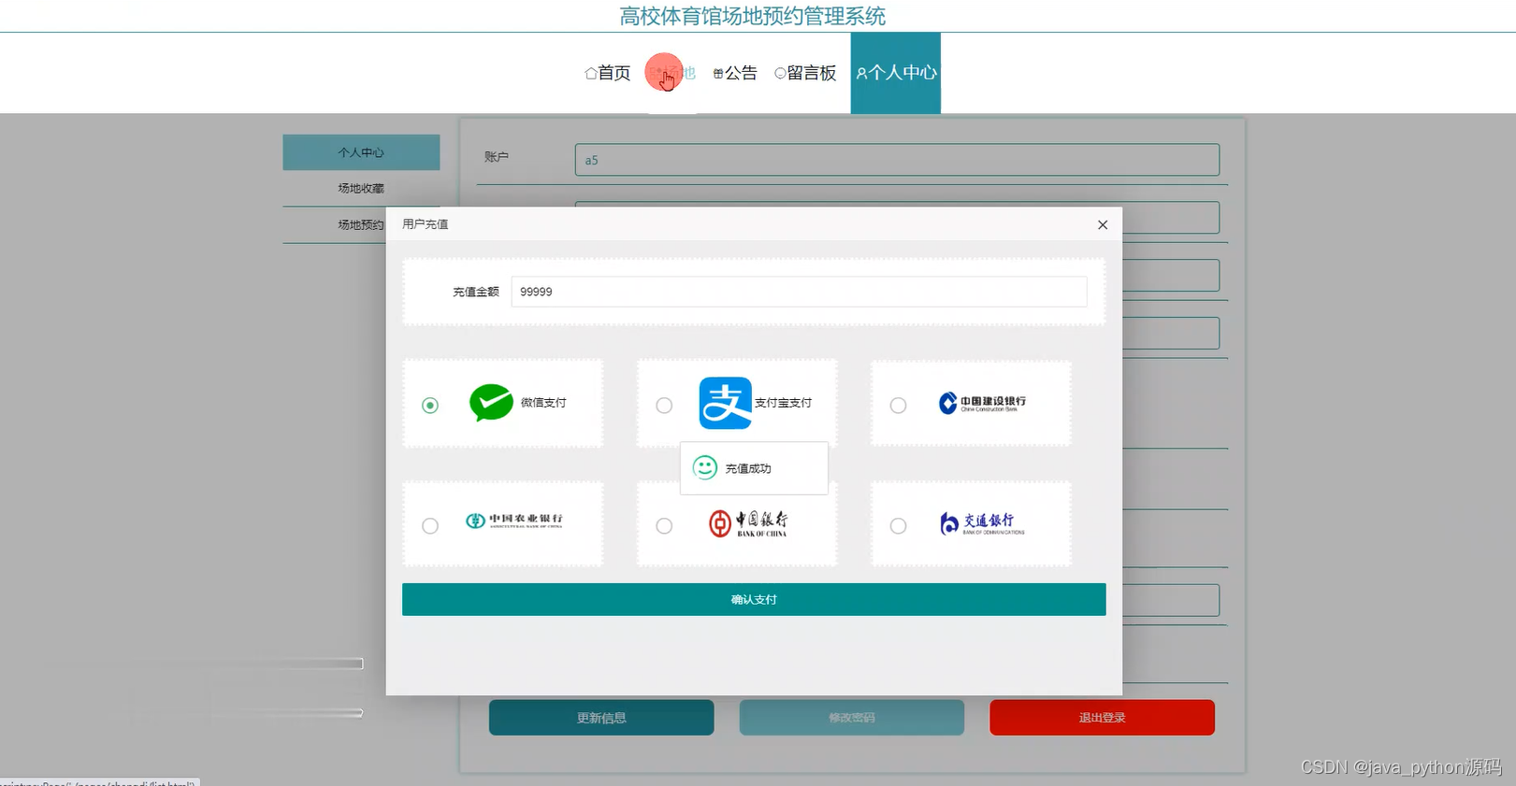Open the 留言板 nav item
1516x786 pixels.
[x=805, y=73]
